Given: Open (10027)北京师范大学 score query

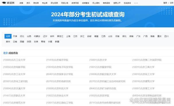Looking at the screenshot, I should coord(14,103).
